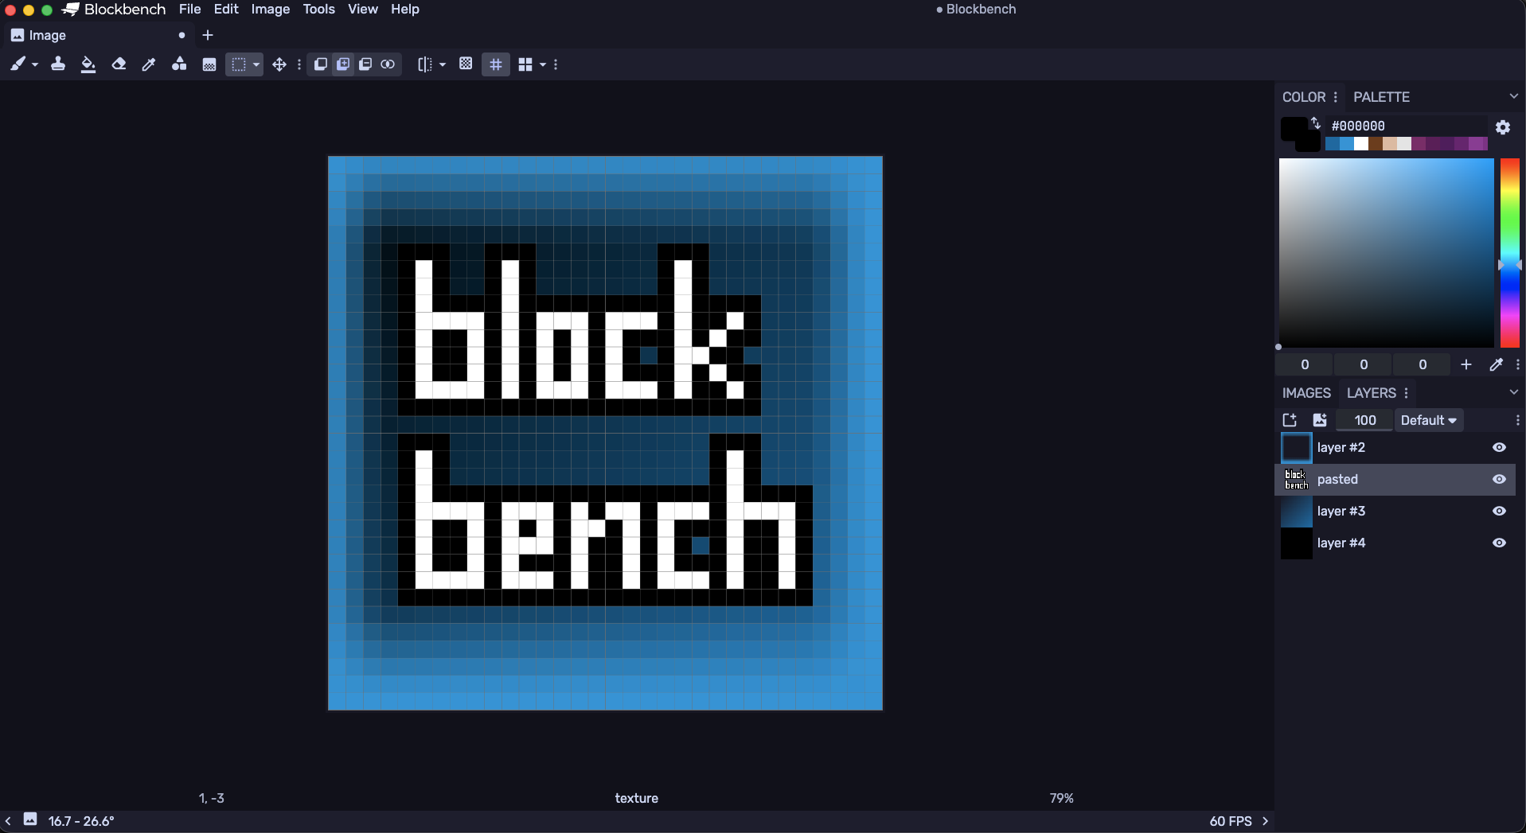This screenshot has width=1526, height=833.
Task: Select the Gradient tool
Action: (x=209, y=64)
